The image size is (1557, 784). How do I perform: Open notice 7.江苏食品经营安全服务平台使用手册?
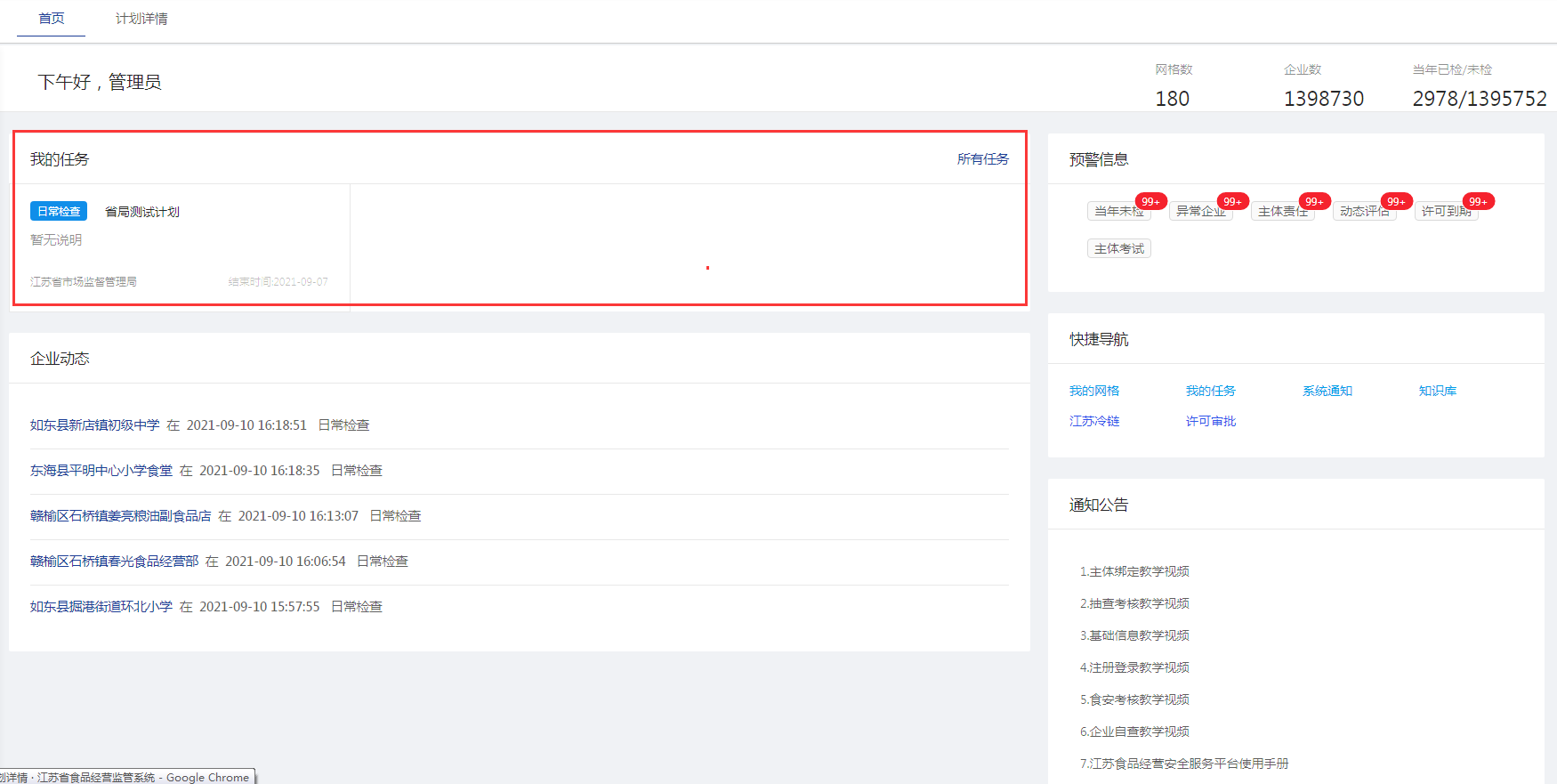click(1183, 764)
